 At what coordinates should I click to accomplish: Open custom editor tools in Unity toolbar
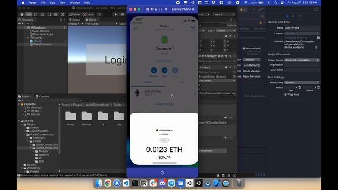pyautogui.click(x=63, y=14)
